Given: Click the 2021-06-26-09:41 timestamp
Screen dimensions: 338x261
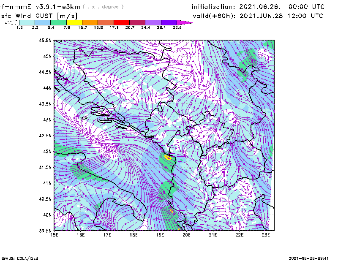Looking at the screenshot, I should [308, 258].
